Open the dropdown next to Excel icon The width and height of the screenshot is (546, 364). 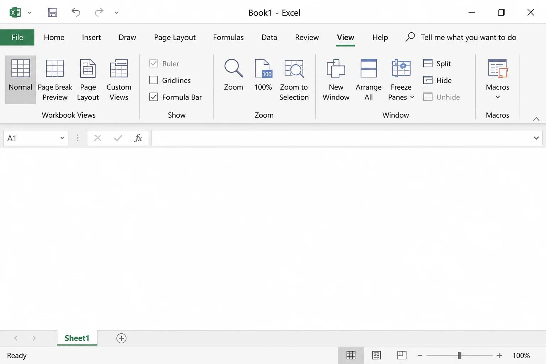(x=30, y=13)
